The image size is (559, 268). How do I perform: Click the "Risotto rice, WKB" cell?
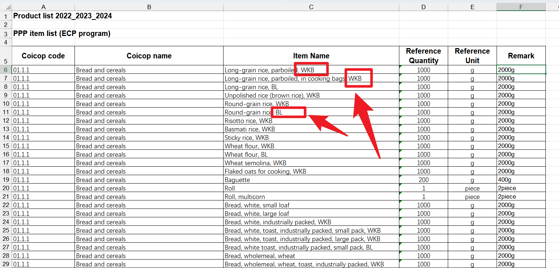click(x=248, y=121)
